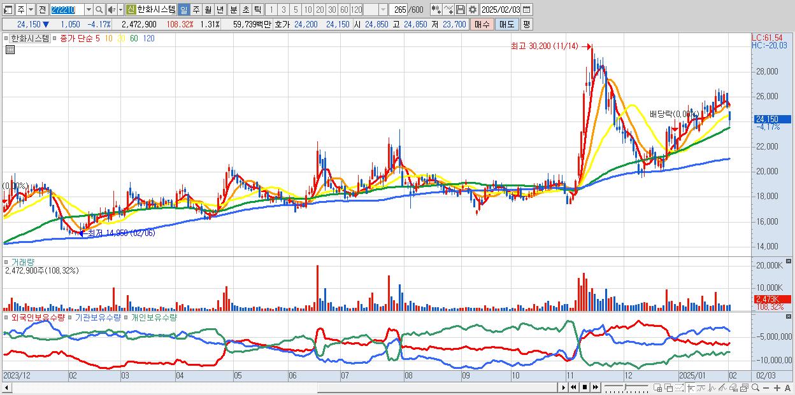Close the volume panel with its x icon

pos(790,261)
